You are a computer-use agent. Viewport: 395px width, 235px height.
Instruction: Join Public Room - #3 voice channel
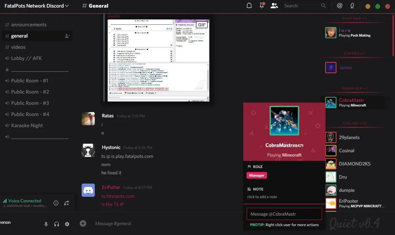[x=37, y=103]
